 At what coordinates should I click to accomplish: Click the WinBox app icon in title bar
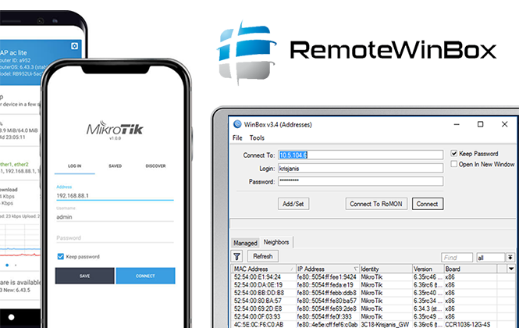237,123
